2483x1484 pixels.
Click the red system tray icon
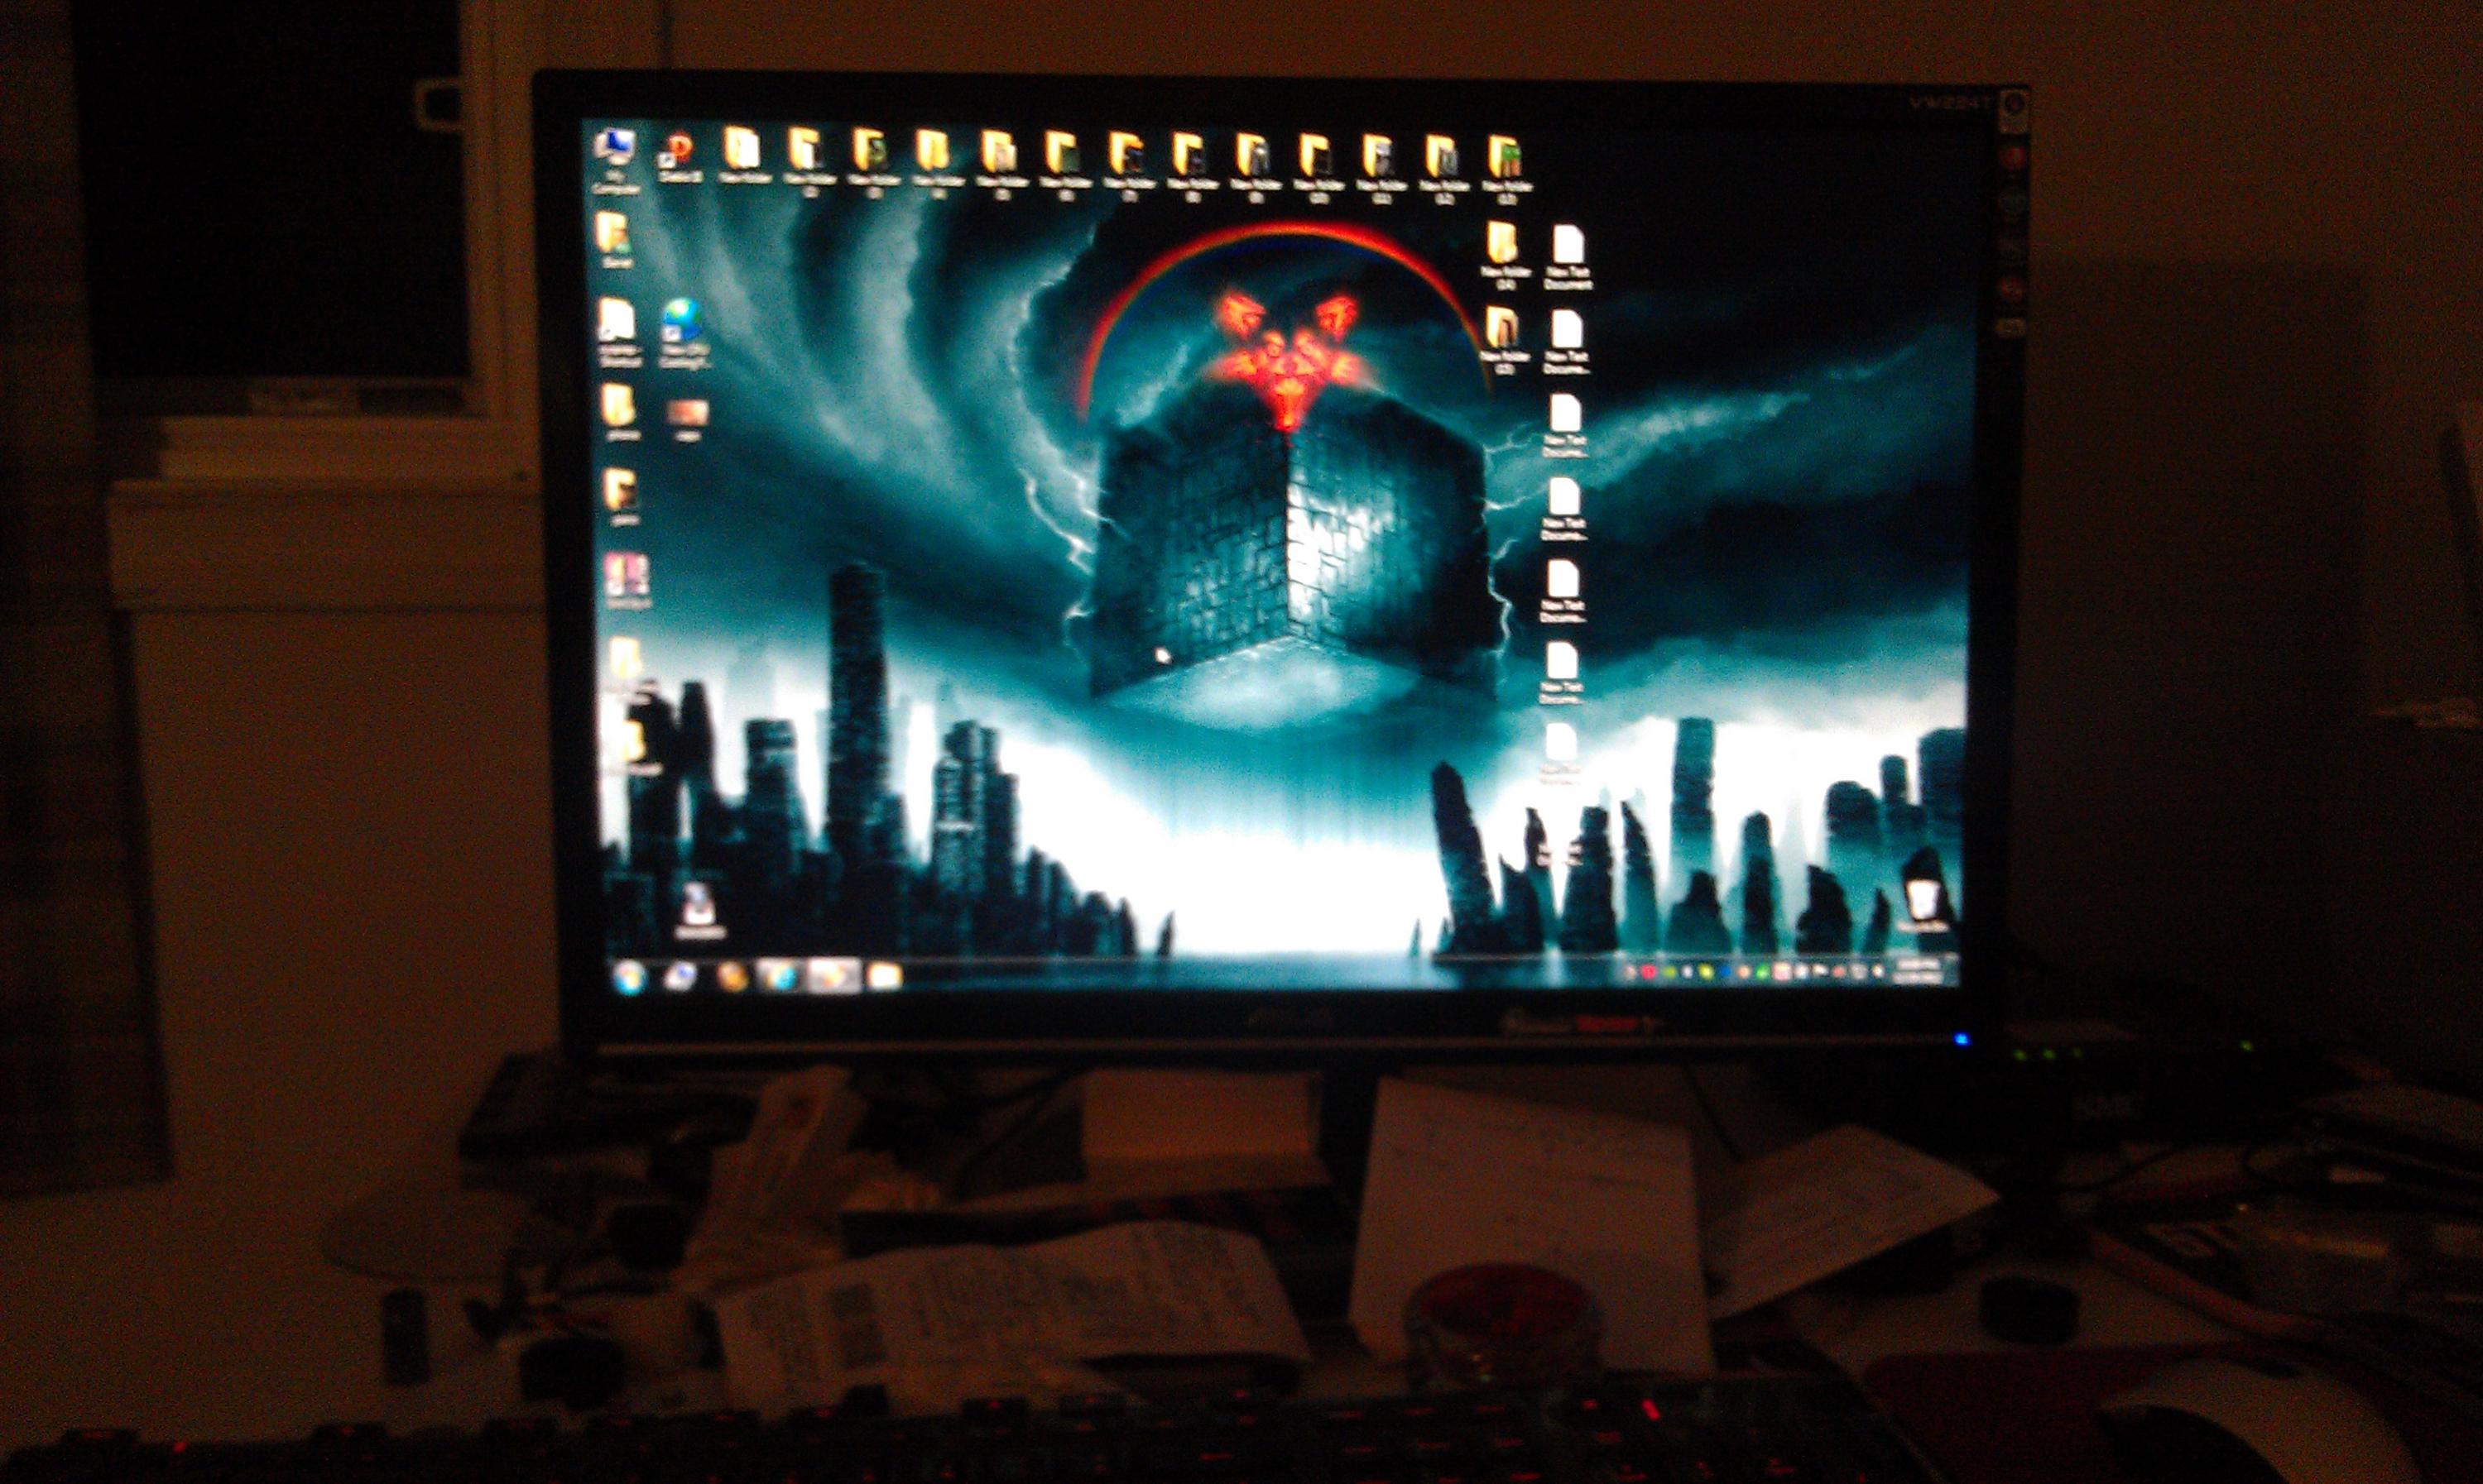pyautogui.click(x=1648, y=971)
